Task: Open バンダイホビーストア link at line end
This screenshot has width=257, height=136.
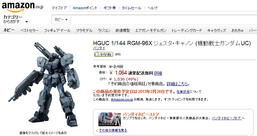Action: coord(227,118)
